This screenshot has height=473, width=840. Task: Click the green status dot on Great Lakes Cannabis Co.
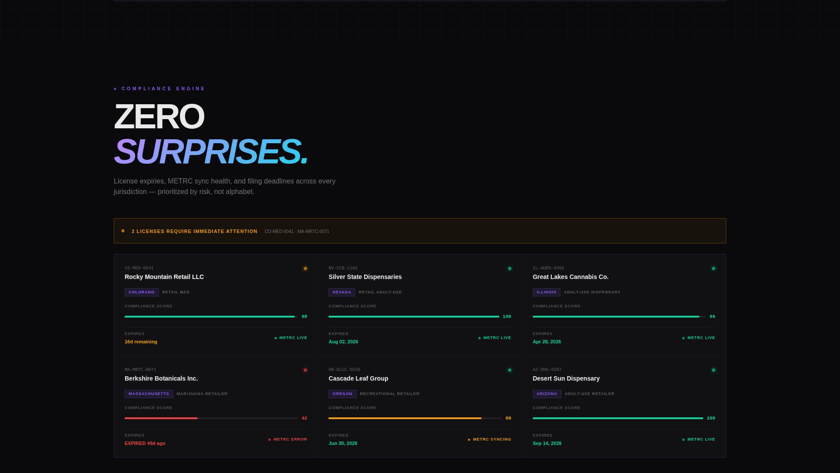pos(713,268)
